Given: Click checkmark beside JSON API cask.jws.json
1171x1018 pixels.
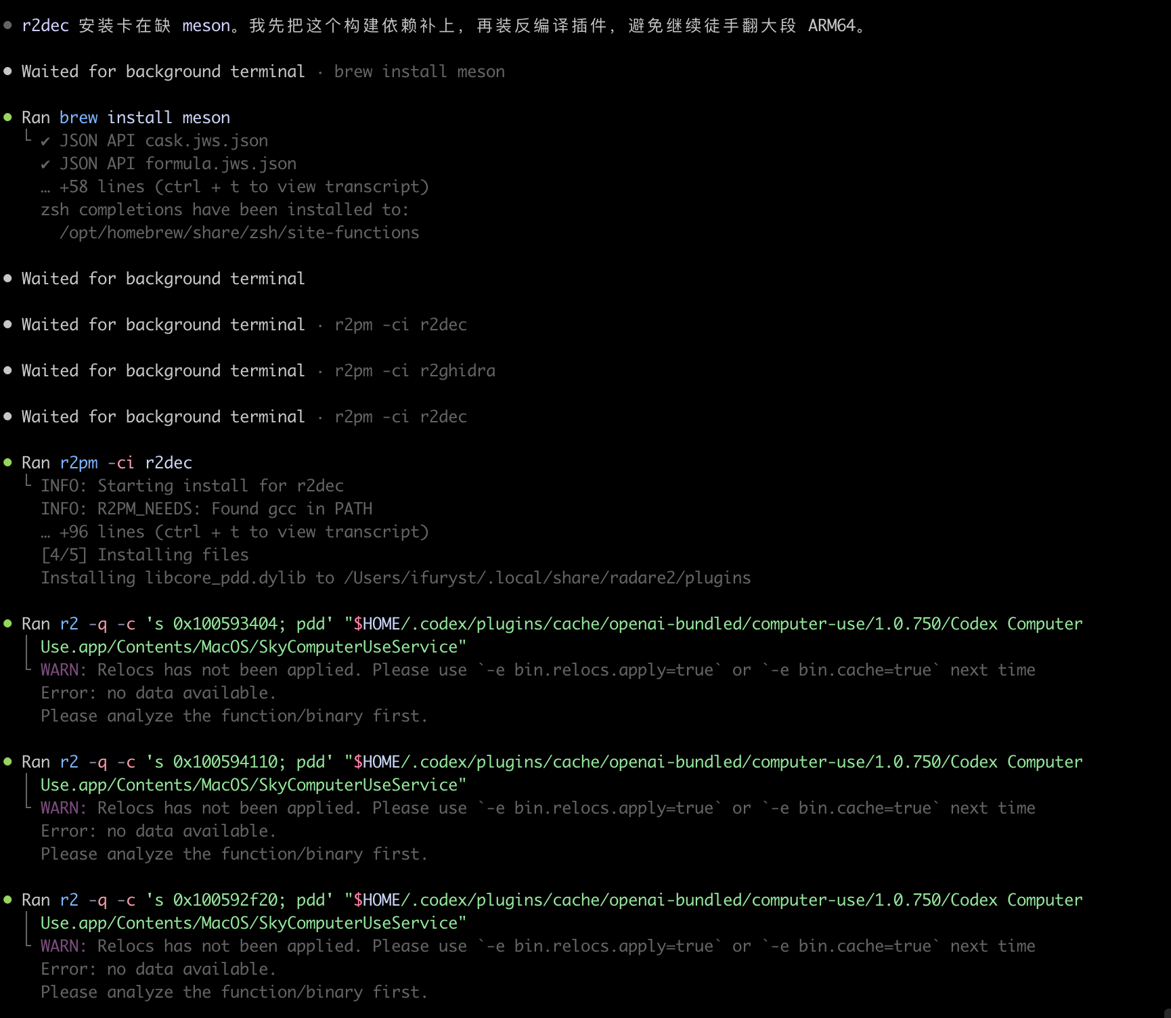Looking at the screenshot, I should point(45,141).
